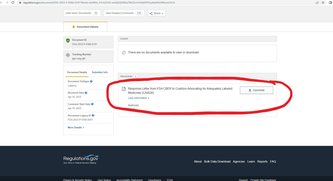Reload the page with refresh icon

pos(13,3)
